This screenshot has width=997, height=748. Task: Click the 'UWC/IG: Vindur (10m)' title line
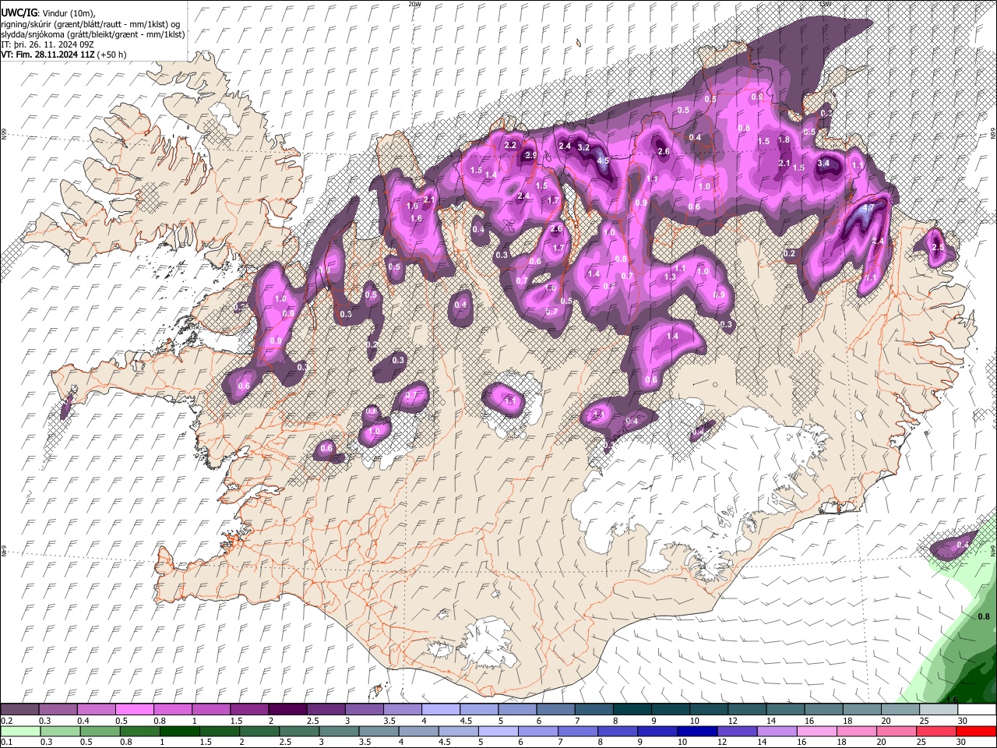pos(48,13)
